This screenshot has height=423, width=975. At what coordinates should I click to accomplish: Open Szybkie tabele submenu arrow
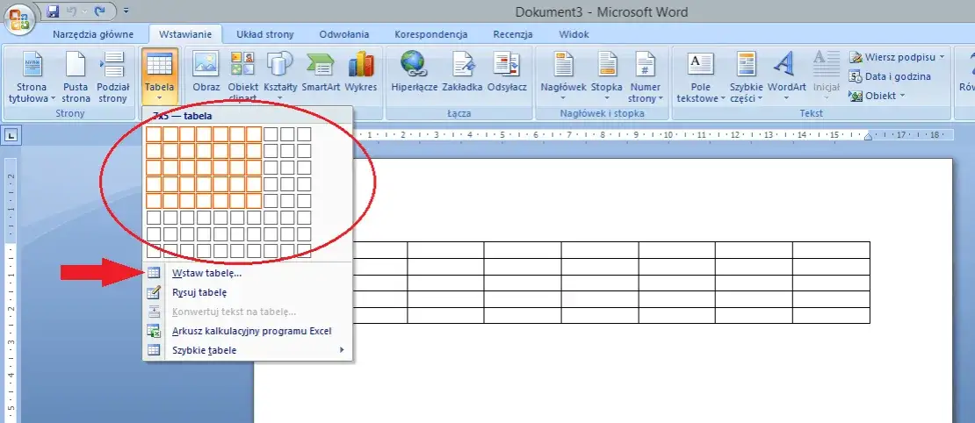[342, 350]
